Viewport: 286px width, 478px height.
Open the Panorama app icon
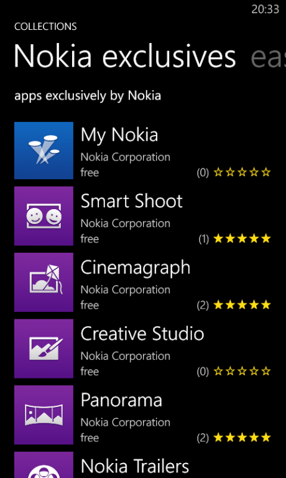[44, 415]
